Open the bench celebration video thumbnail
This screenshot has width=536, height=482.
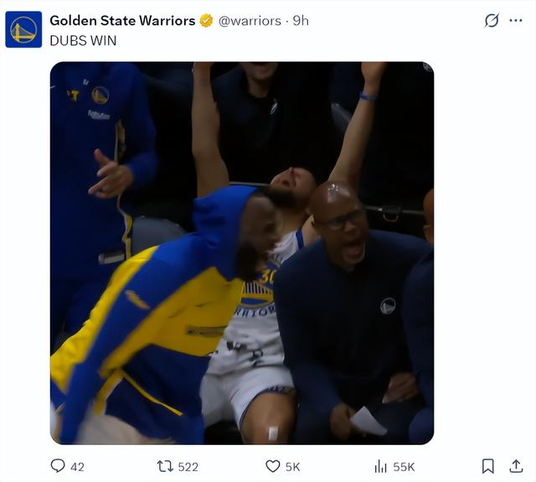pyautogui.click(x=242, y=253)
